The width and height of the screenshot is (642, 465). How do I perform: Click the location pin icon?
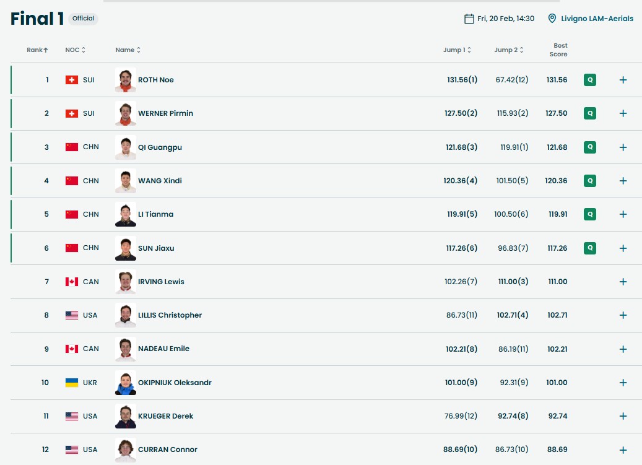(552, 19)
